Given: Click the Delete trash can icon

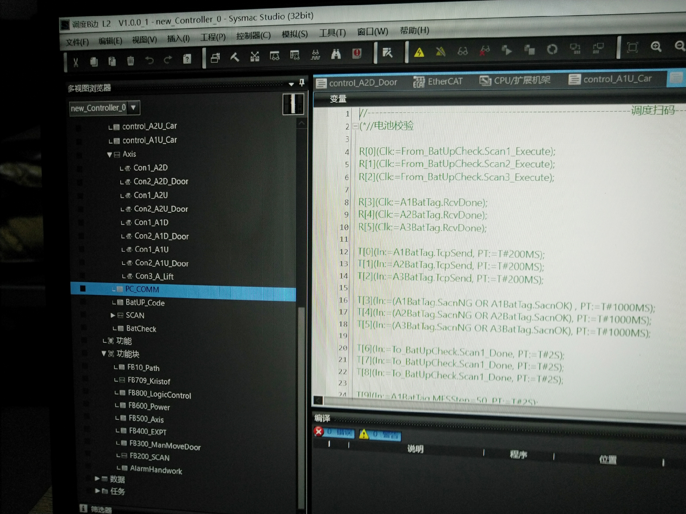Looking at the screenshot, I should 130,61.
